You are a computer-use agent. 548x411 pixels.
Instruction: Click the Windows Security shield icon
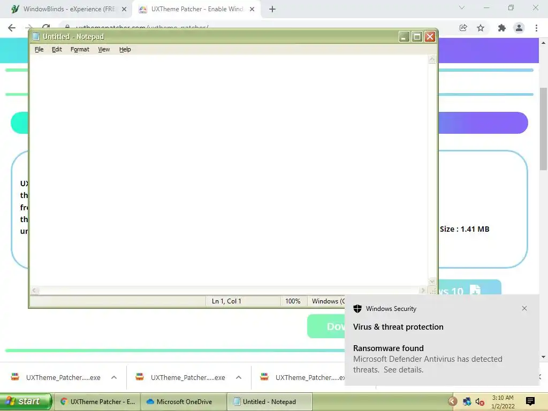[x=357, y=309]
